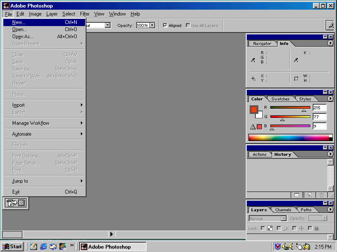Create new document from state in History panel

[x=310, y=195]
